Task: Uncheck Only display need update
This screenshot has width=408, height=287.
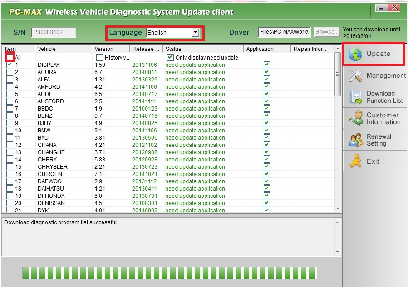Action: [170, 58]
